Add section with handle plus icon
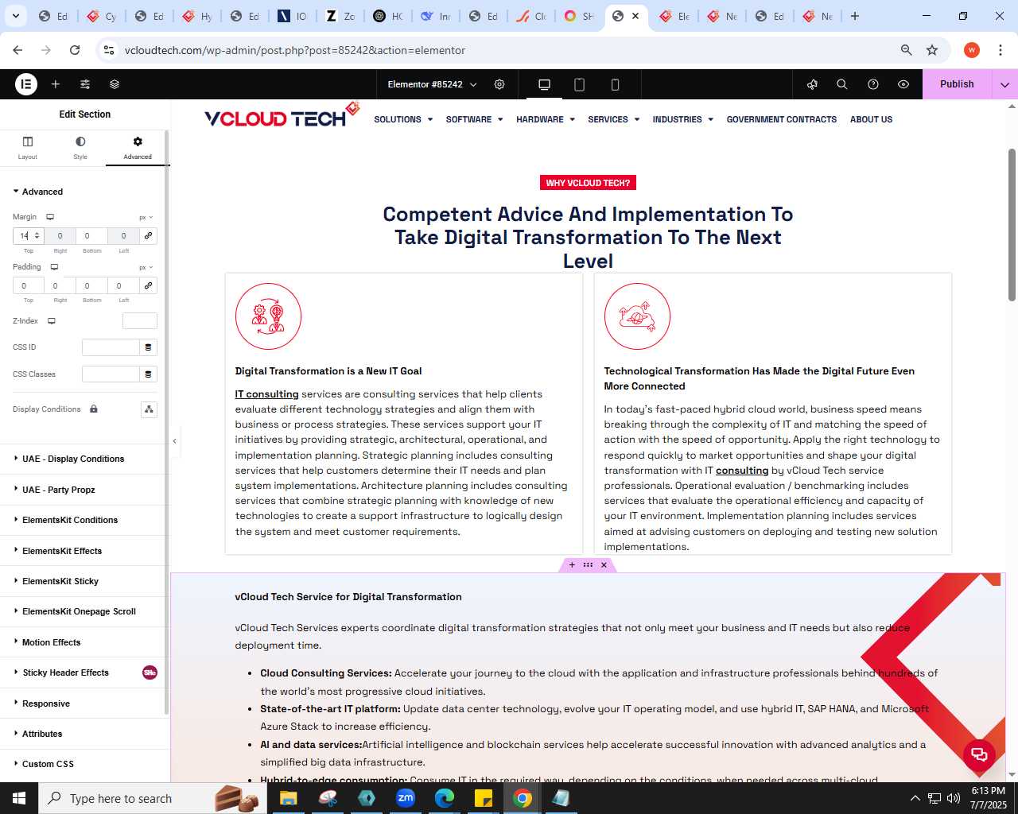 [572, 565]
